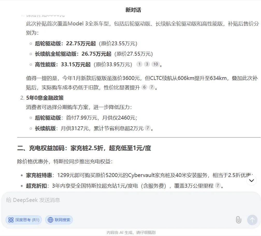Screen dimensions: 261x236
Task: Open citation 7 after 累计节省利息超2万元
Action: tap(147, 128)
